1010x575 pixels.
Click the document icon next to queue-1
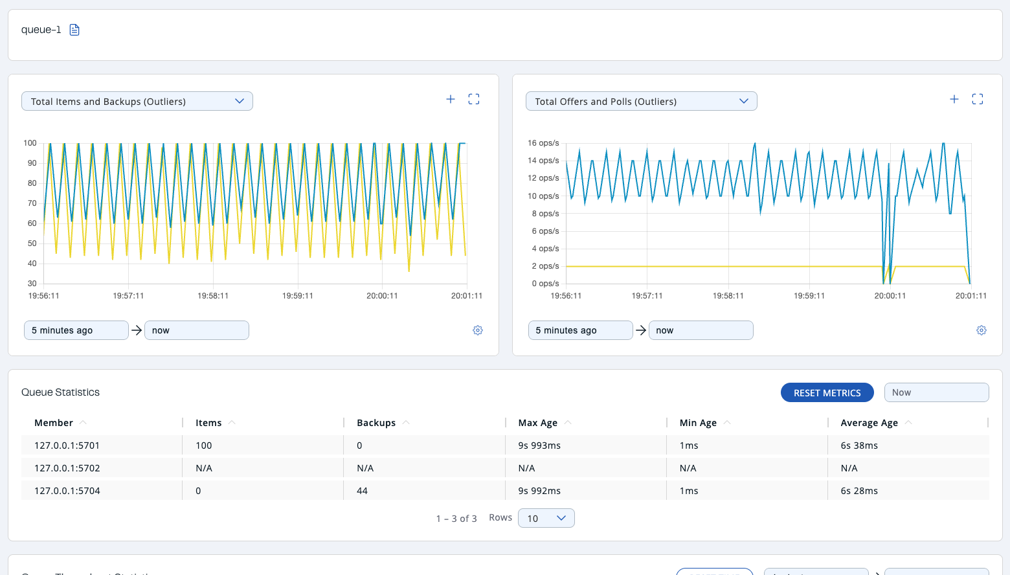(74, 29)
